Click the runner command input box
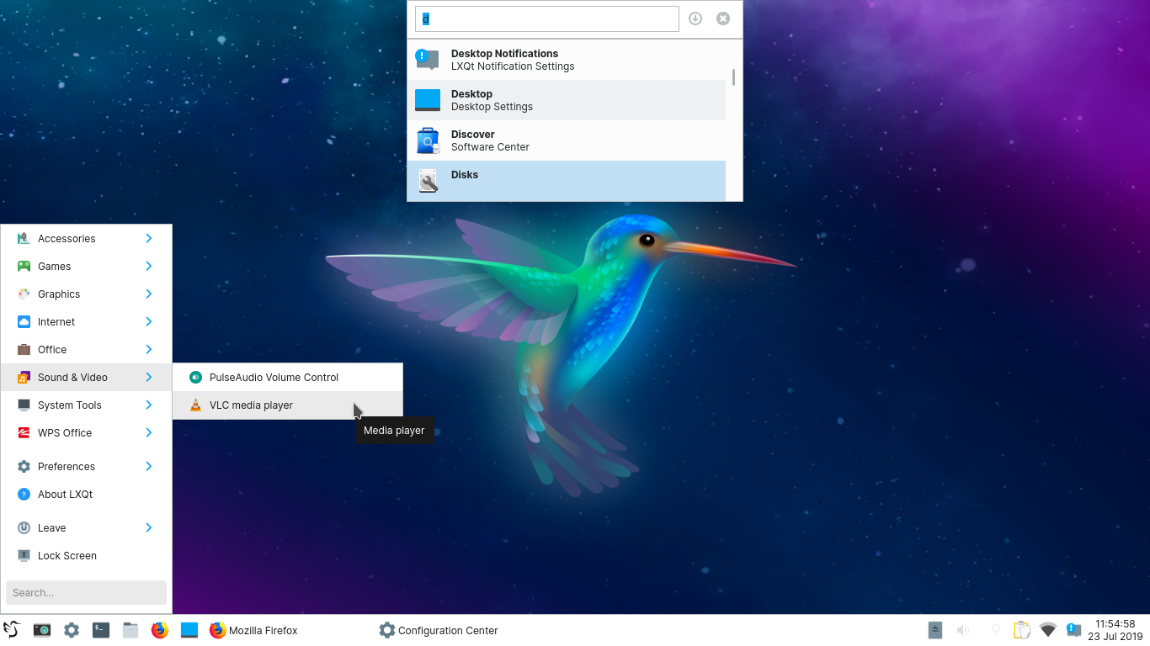1150x646 pixels. click(547, 19)
